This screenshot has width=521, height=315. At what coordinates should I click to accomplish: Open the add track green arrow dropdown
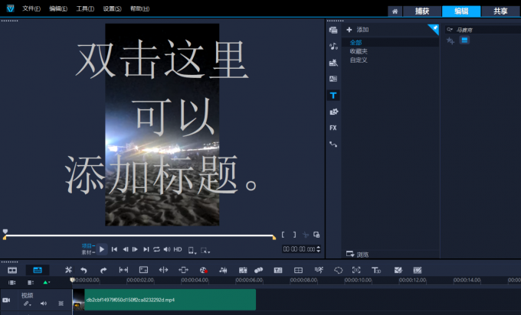pyautogui.click(x=46, y=282)
